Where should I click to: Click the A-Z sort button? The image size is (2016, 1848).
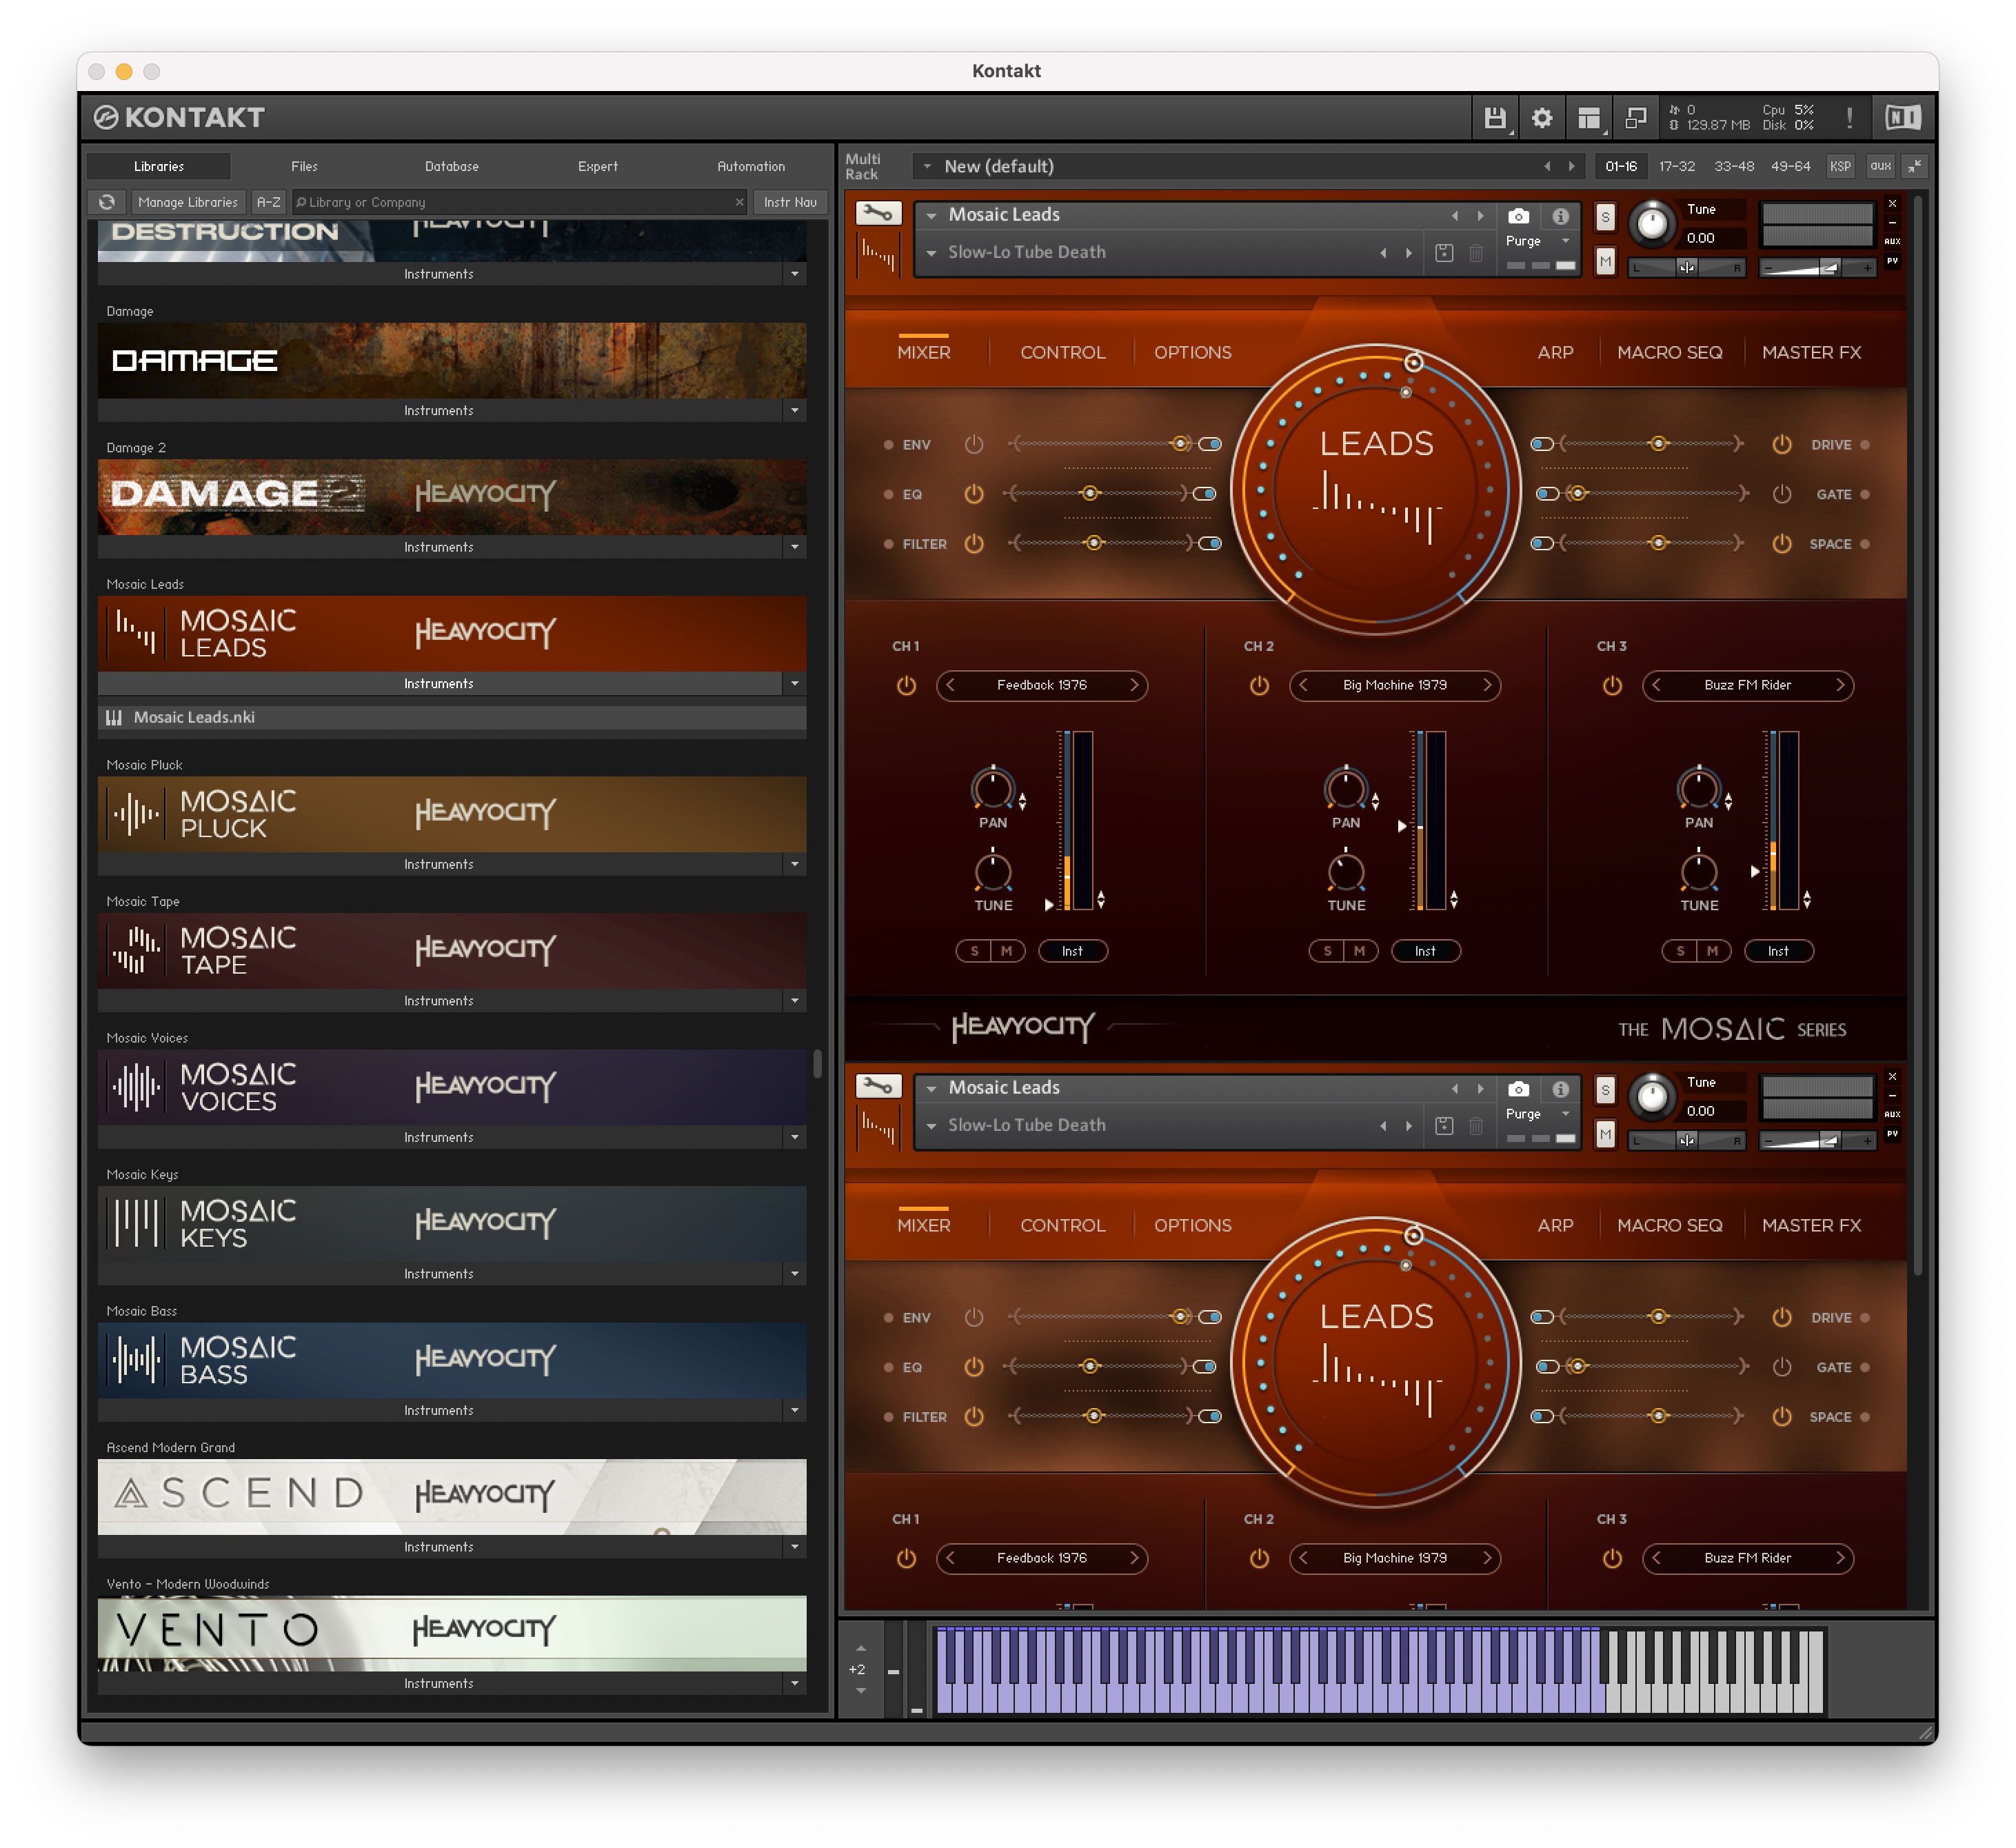click(x=268, y=202)
